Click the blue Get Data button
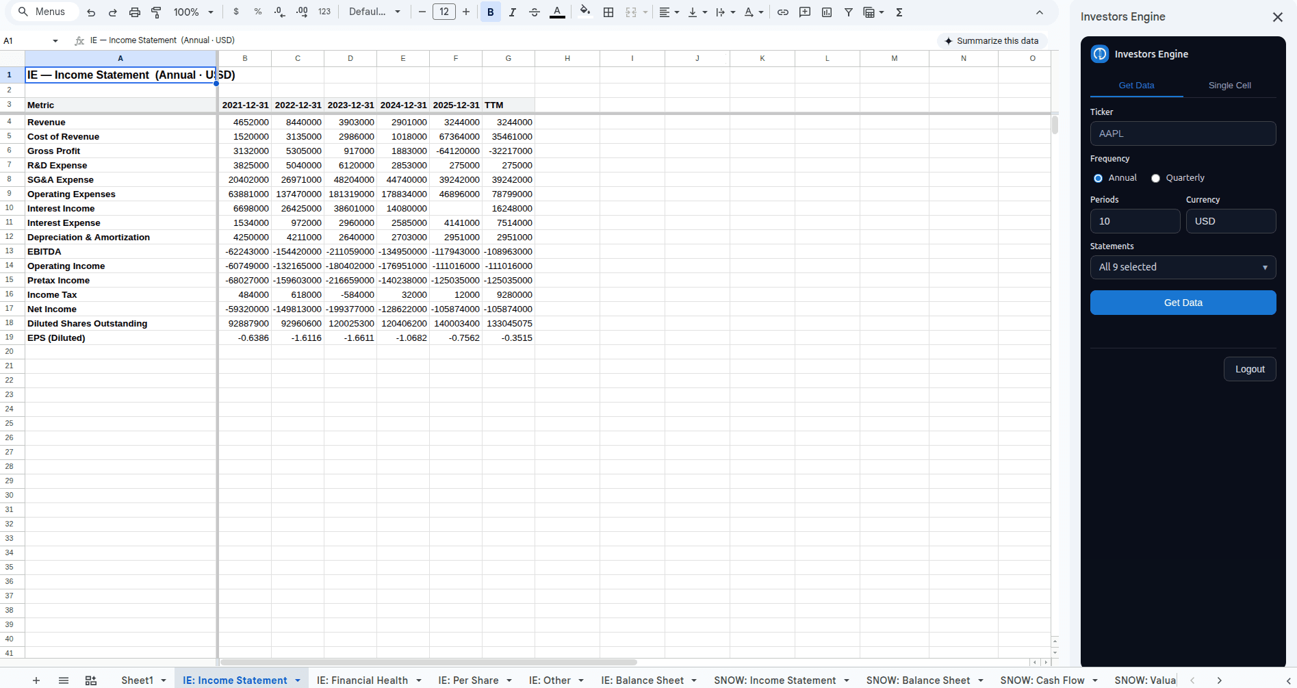The height and width of the screenshot is (688, 1297). tap(1183, 303)
